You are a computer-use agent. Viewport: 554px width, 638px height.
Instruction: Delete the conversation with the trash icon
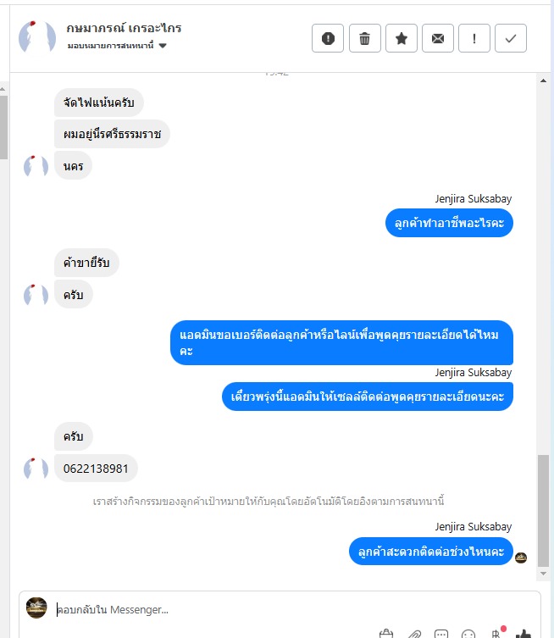click(x=365, y=39)
